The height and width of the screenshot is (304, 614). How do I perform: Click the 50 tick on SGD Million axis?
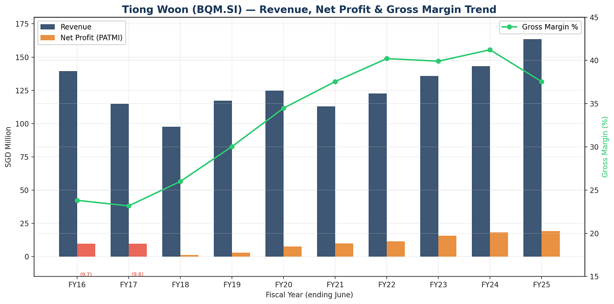point(25,190)
